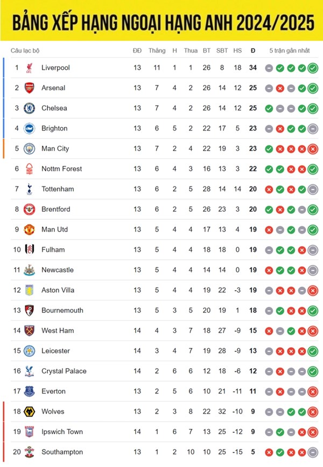Click the Liverpool club crest
The image size is (323, 467).
(29, 68)
